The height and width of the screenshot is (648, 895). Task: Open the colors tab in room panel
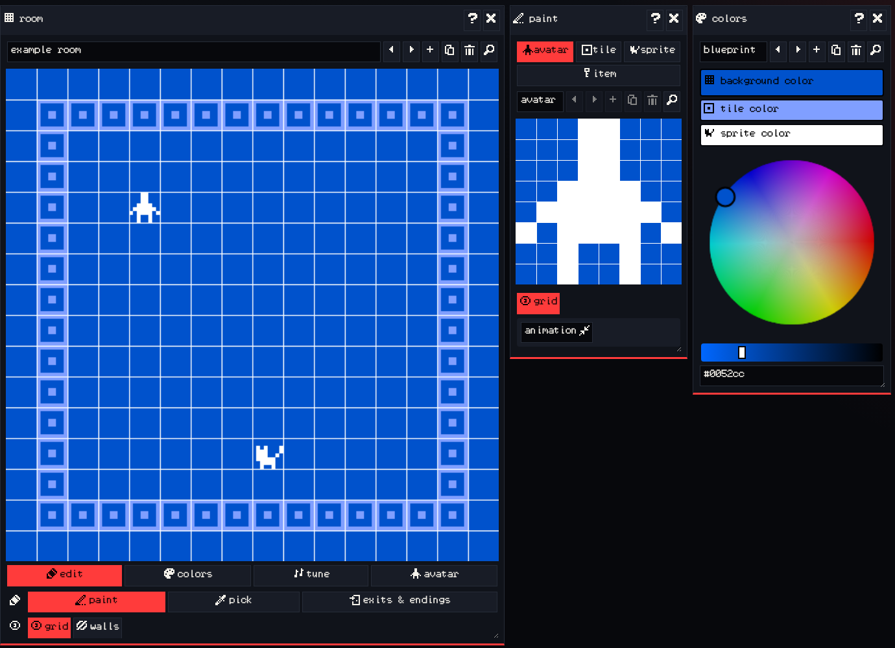pos(187,575)
